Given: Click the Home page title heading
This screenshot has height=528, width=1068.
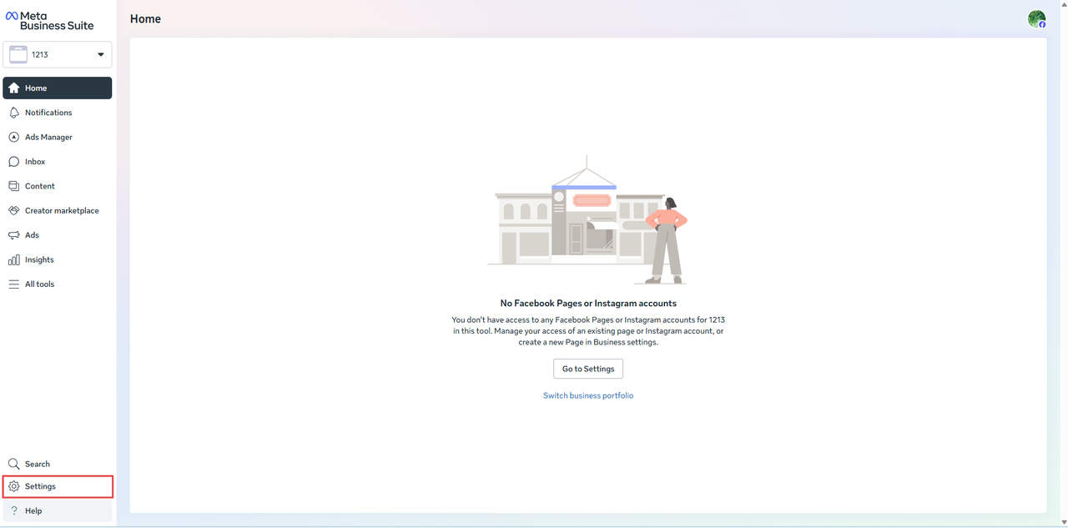Looking at the screenshot, I should (x=145, y=19).
